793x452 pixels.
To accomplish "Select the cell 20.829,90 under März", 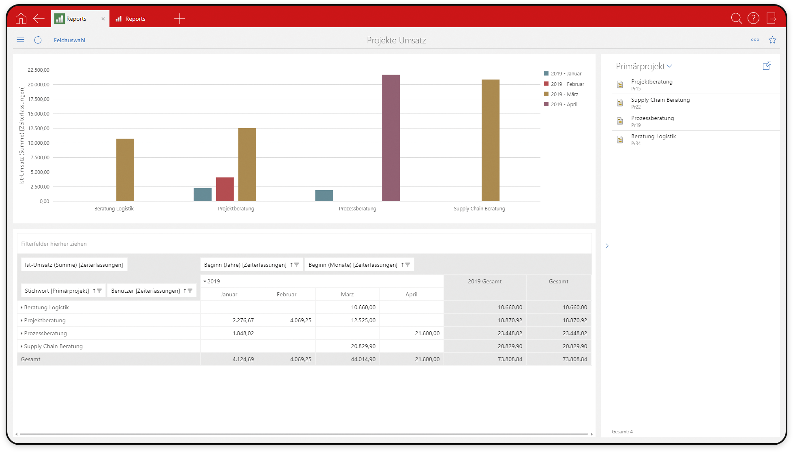I will click(347, 346).
